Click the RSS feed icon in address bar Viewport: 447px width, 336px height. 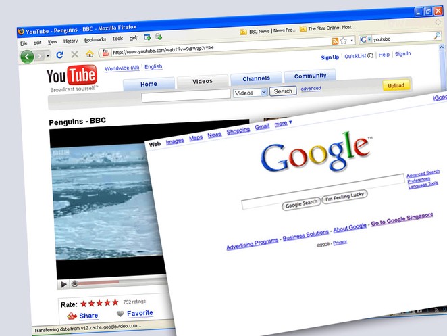pyautogui.click(x=335, y=41)
